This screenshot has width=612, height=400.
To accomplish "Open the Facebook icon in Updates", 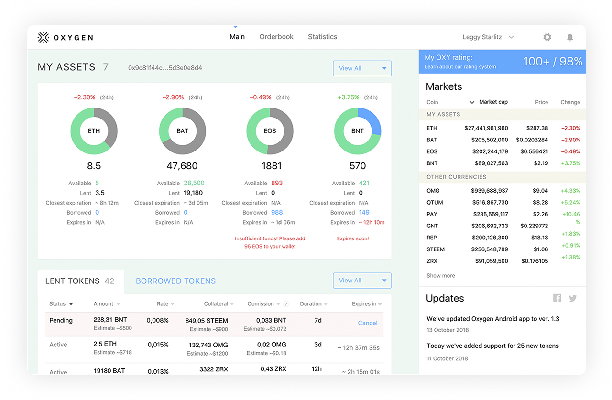I will 557,298.
